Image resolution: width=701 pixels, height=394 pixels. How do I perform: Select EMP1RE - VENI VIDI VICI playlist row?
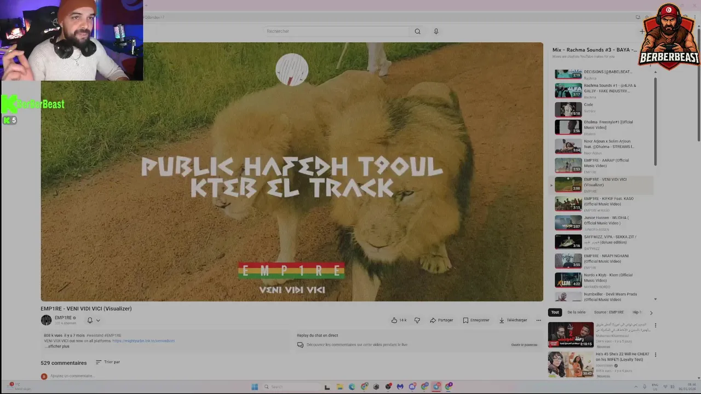tap(602, 184)
